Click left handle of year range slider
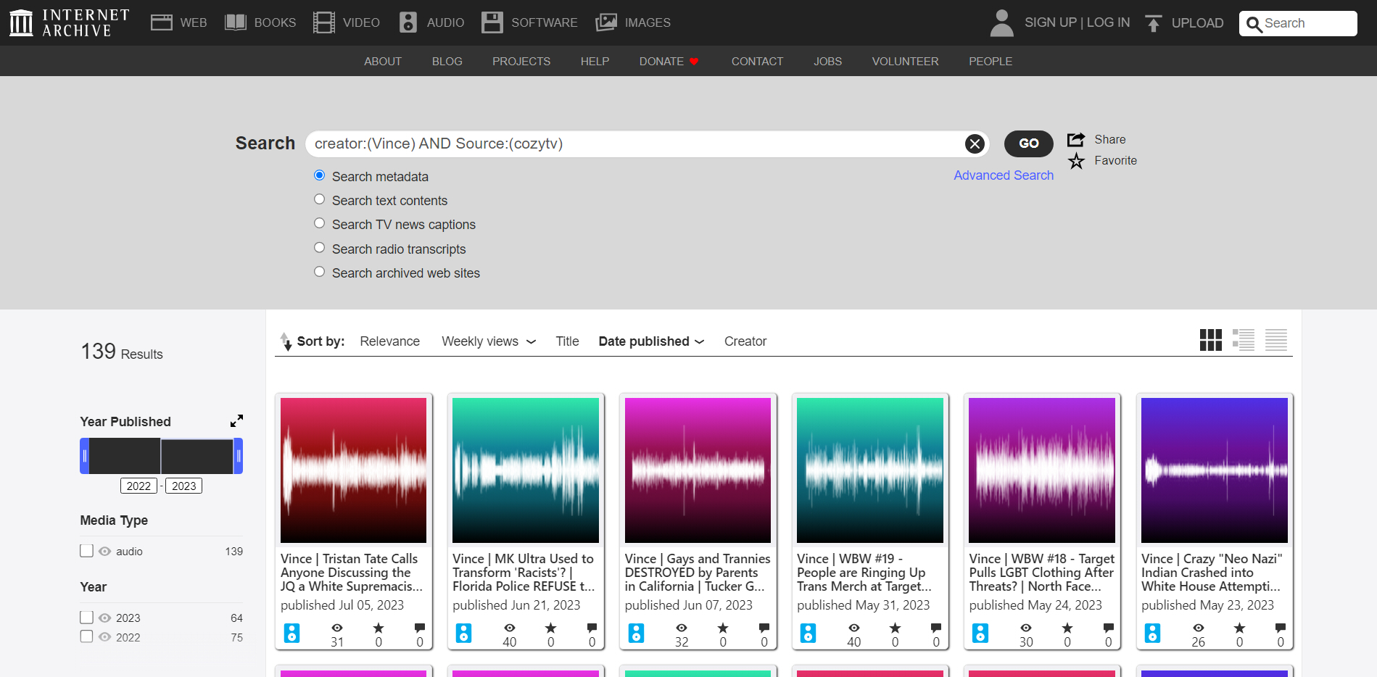Screen dimensions: 1377x677 pos(84,456)
